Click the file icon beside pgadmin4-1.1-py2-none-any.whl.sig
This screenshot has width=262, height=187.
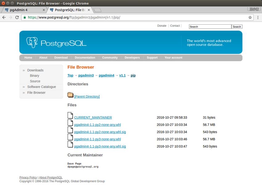point(70,130)
